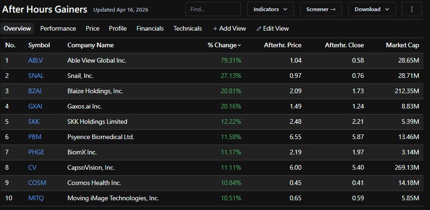This screenshot has width=430, height=210.
Task: Switch to the Performance tab
Action: coord(58,28)
